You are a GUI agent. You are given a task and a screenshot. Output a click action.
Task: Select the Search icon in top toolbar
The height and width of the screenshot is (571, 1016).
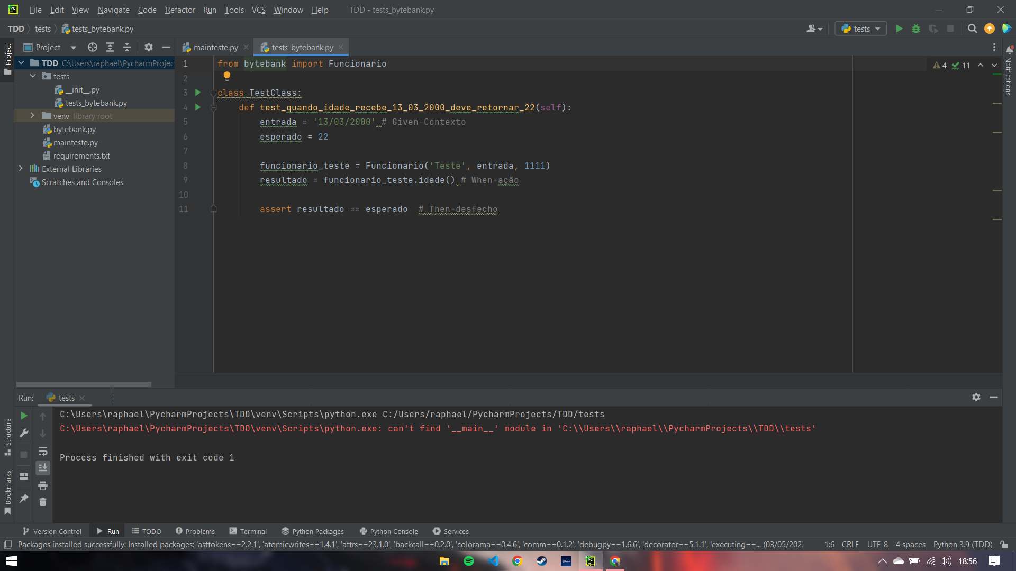[972, 29]
